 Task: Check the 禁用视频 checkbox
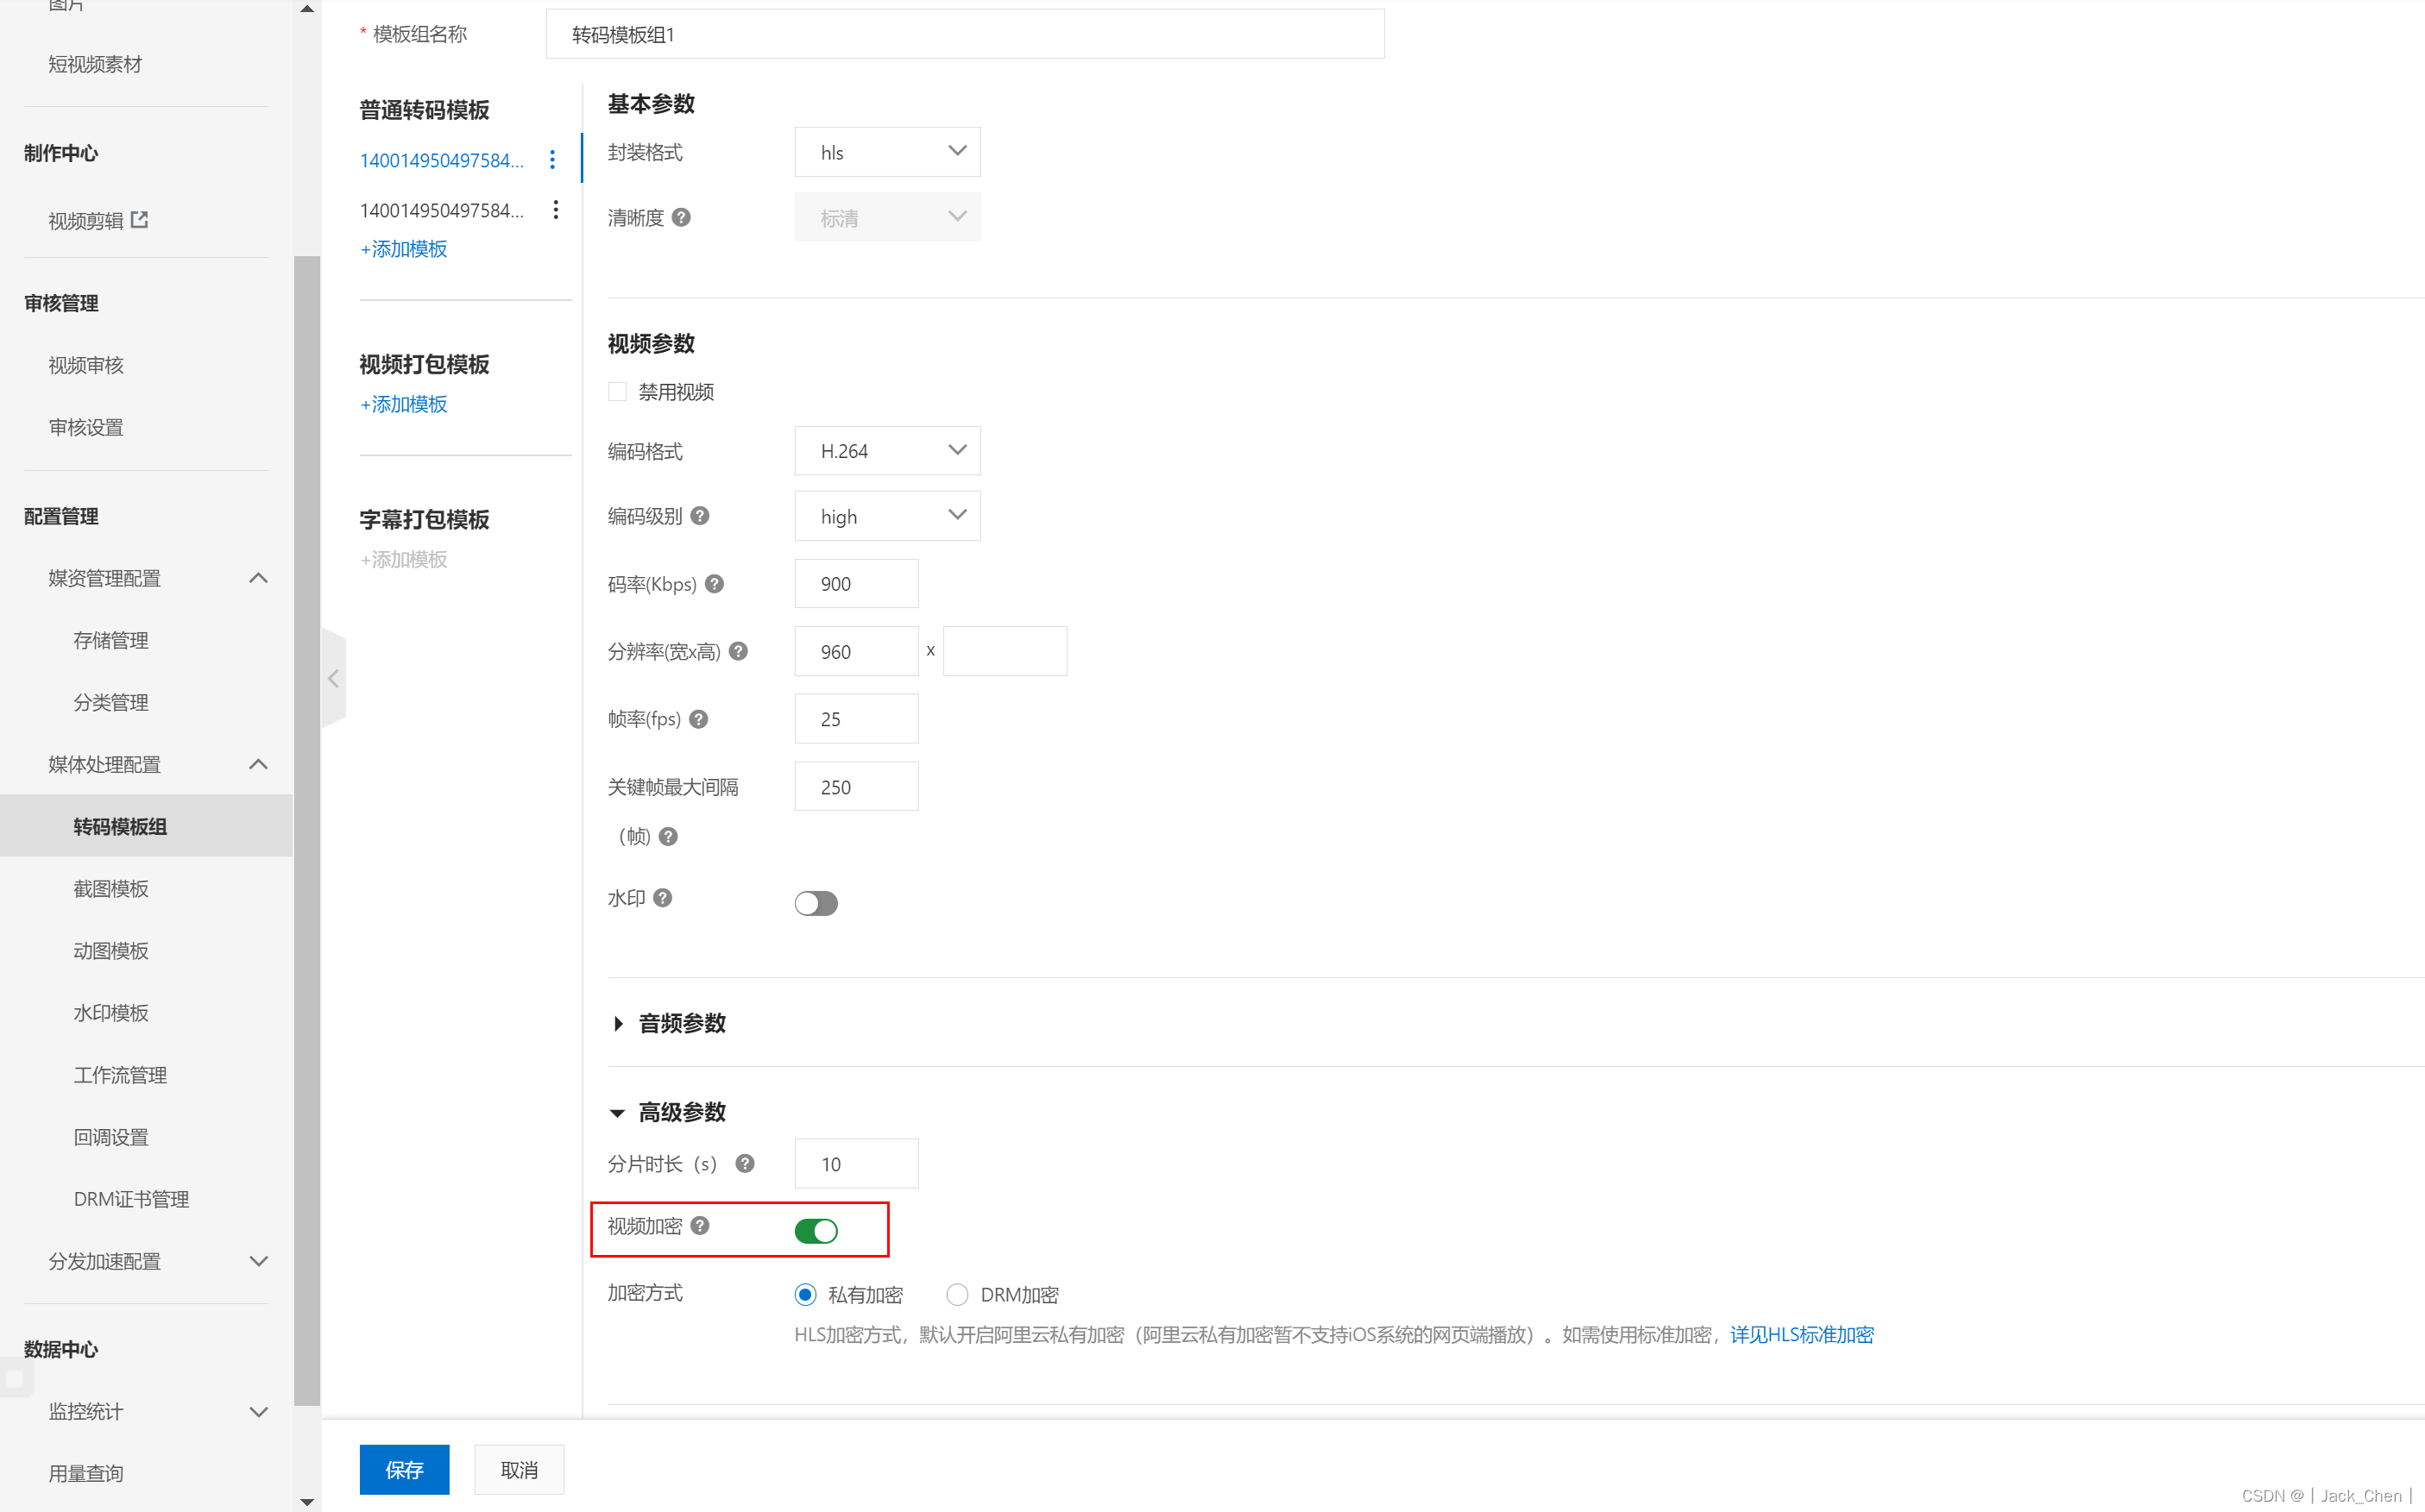tap(617, 392)
